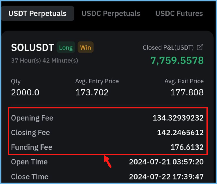This screenshot has height=184, width=217.
Task: Switch to the USDC Perpetuals tab
Action: (111, 14)
